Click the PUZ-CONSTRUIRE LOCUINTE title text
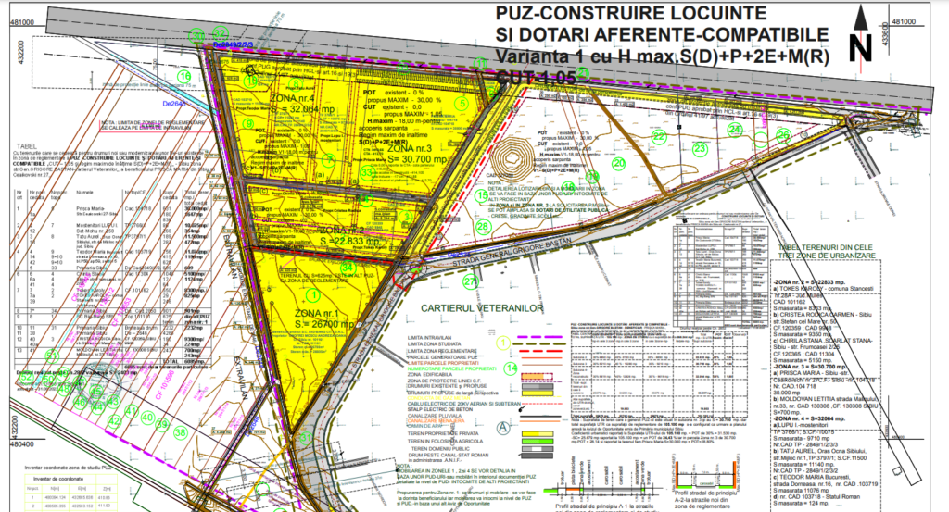949x512 pixels. click(x=632, y=13)
